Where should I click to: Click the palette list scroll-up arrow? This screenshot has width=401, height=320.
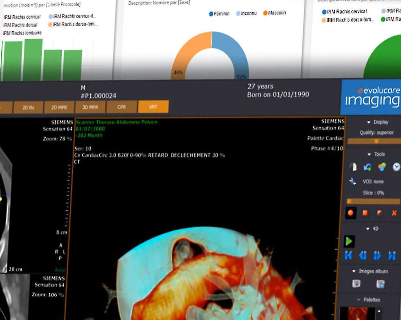pyautogui.click(x=379, y=311)
